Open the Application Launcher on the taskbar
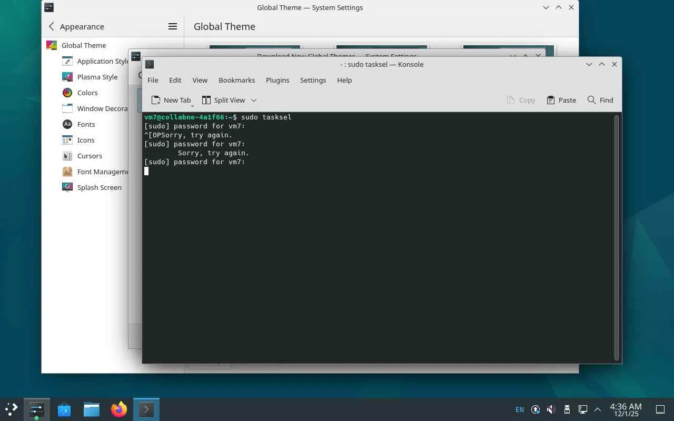Viewport: 674px width, 421px height. pos(11,409)
